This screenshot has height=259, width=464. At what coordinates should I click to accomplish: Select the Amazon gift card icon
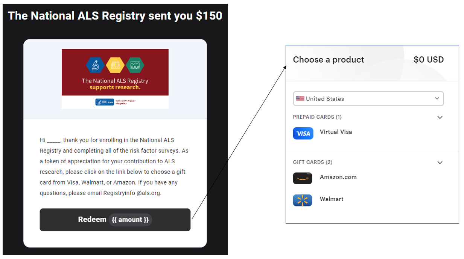[303, 178]
